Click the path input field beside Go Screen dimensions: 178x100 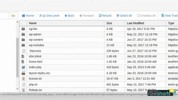click(4, 16)
